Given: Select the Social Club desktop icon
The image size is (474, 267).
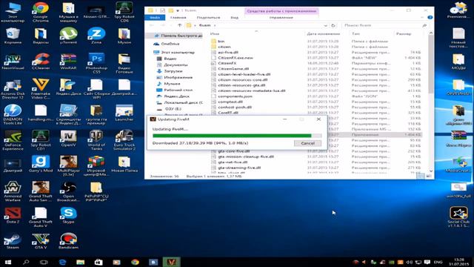Looking at the screenshot, I should (458, 217).
